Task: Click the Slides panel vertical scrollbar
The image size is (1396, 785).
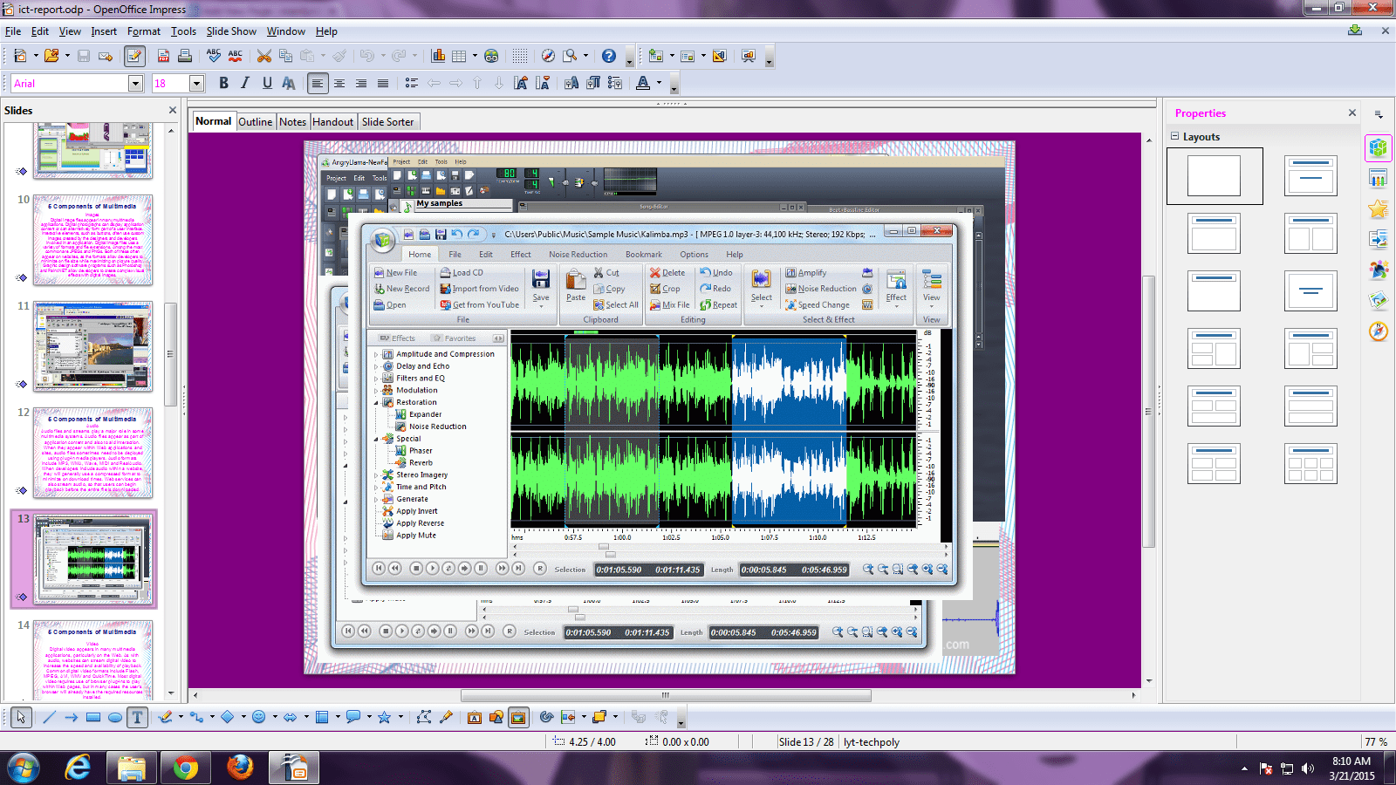Action: click(171, 353)
